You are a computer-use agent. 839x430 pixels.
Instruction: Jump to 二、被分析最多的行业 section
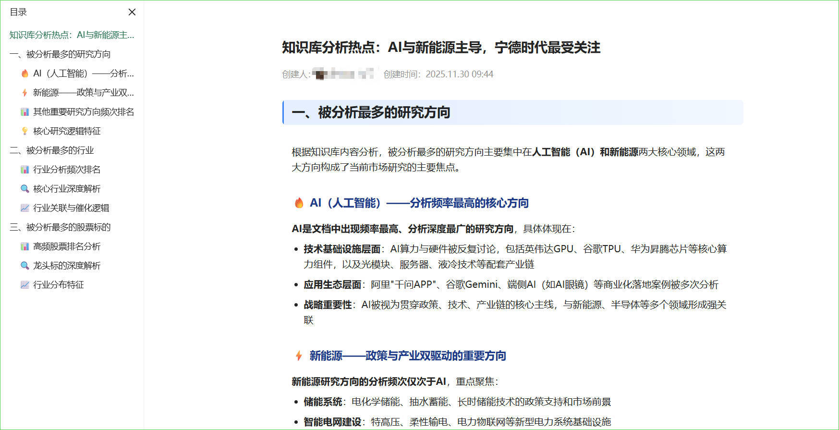(x=51, y=150)
